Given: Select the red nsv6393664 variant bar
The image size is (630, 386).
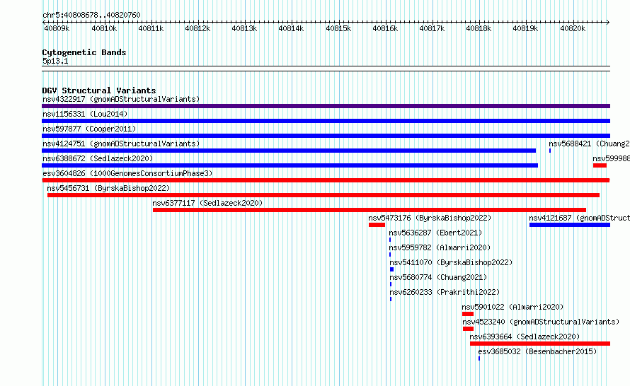Looking at the screenshot, I should [540, 344].
